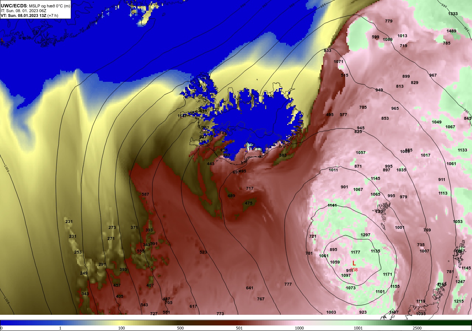
Task: Click the height value 641
Action: click(250, 288)
